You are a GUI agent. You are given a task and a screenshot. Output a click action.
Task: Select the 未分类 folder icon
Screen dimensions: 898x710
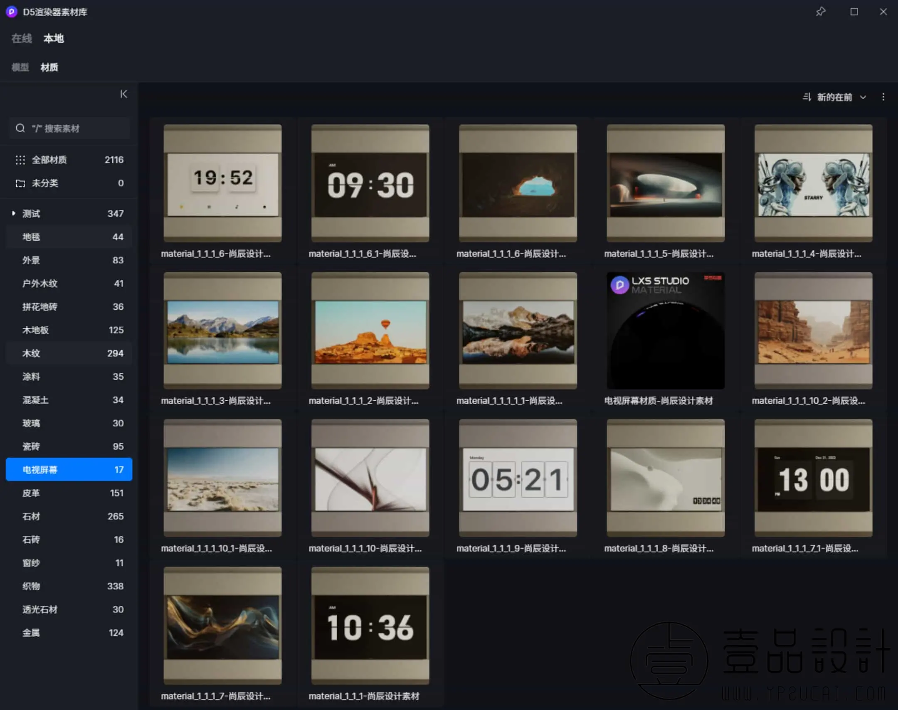point(20,183)
